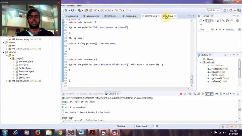Click the red Terminate button in Console
242x136 pixels.
click(x=181, y=94)
